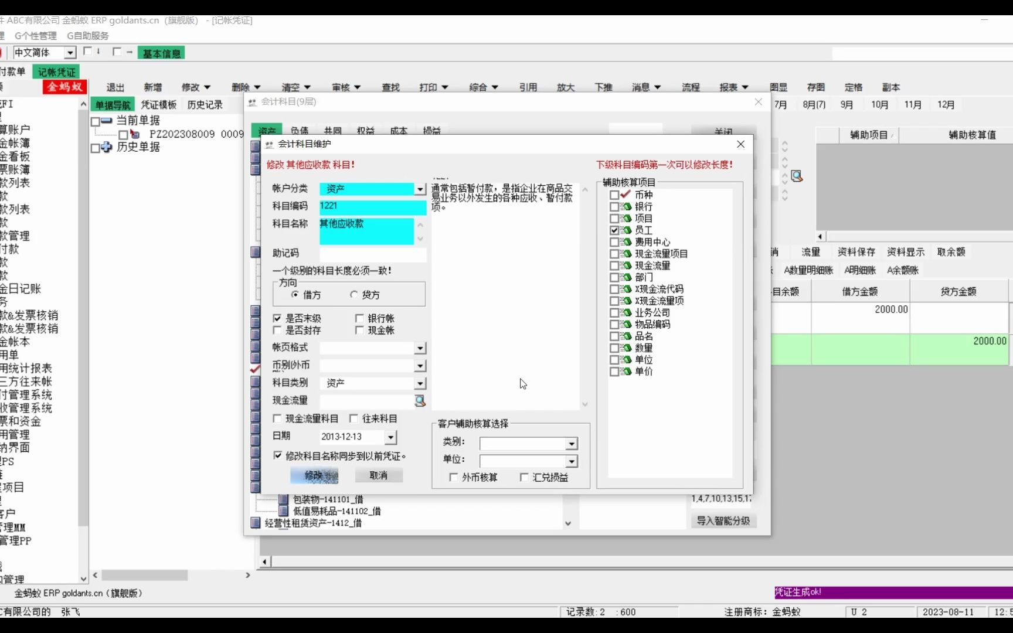Click the 修改 button to save subject changes

[315, 476]
